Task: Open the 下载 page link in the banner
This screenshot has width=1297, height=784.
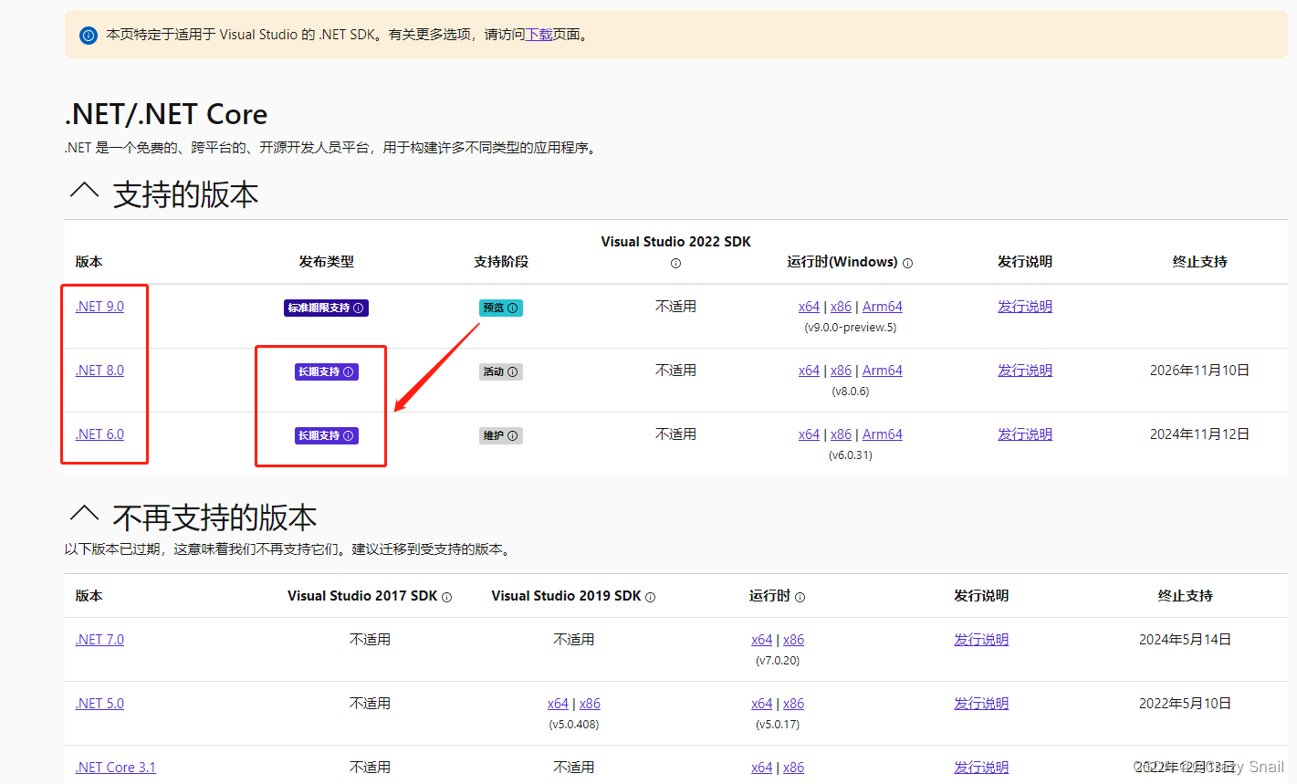Action: click(539, 35)
